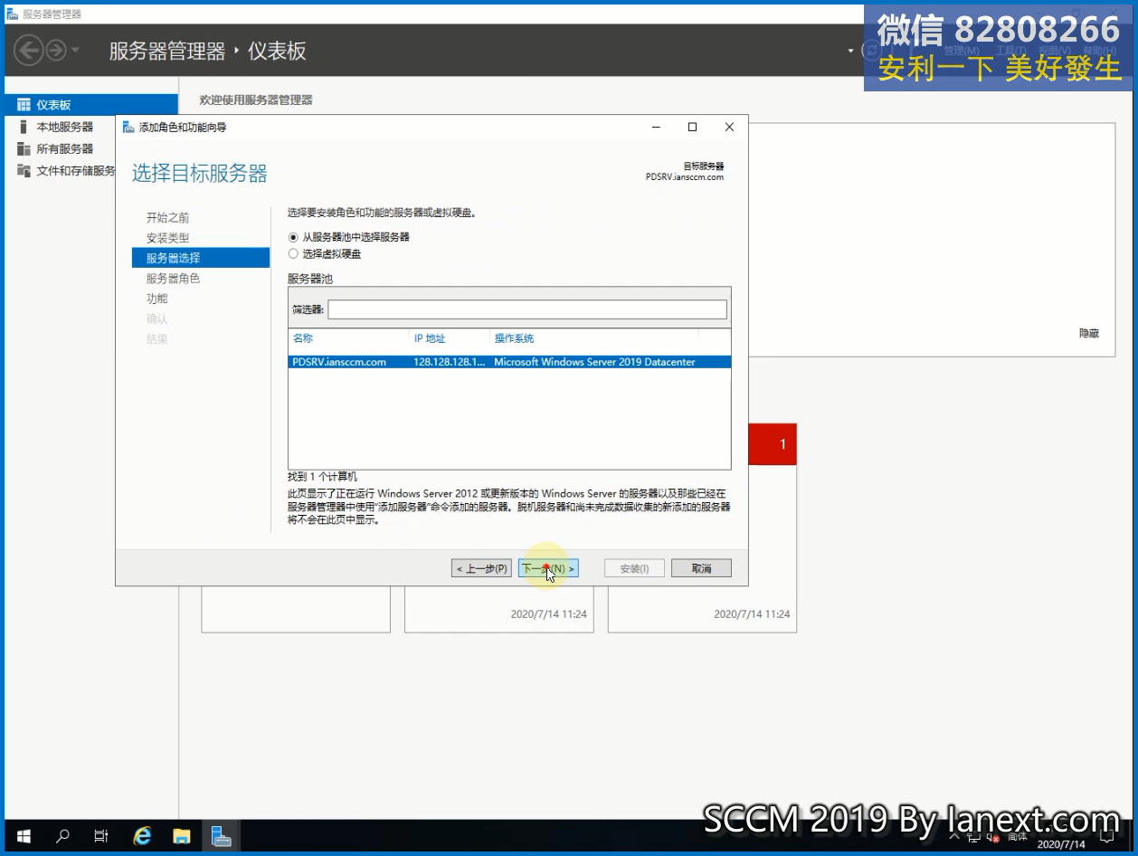1138x856 pixels.
Task: Select 本地服务器 in the sidebar
Action: 65,127
